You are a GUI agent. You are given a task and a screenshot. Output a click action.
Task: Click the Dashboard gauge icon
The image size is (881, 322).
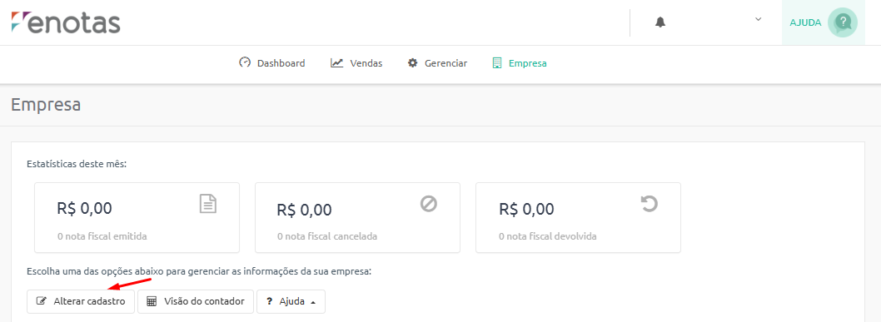(x=244, y=63)
